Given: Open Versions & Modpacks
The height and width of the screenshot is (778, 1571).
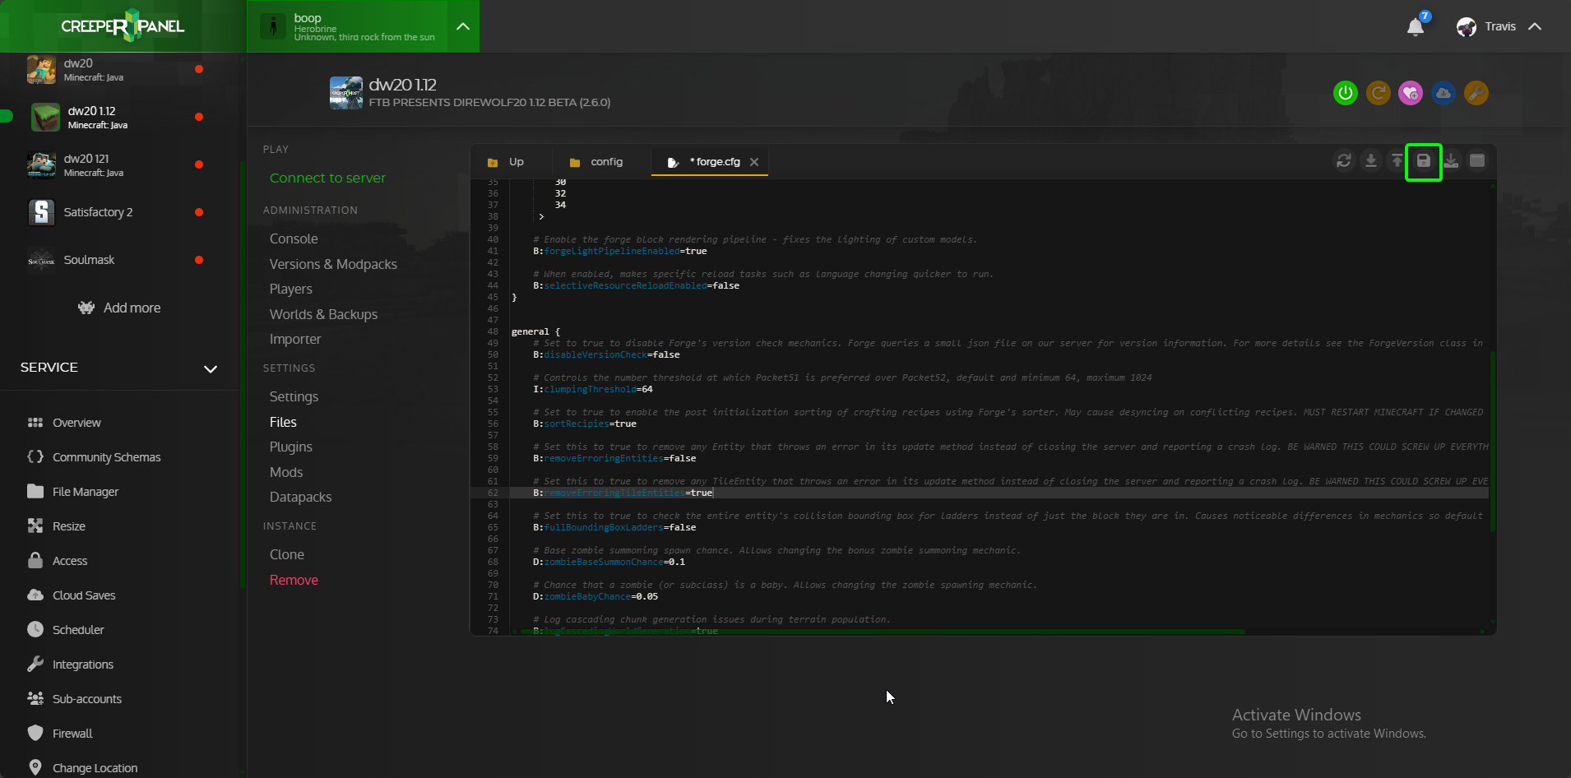Looking at the screenshot, I should click(333, 264).
